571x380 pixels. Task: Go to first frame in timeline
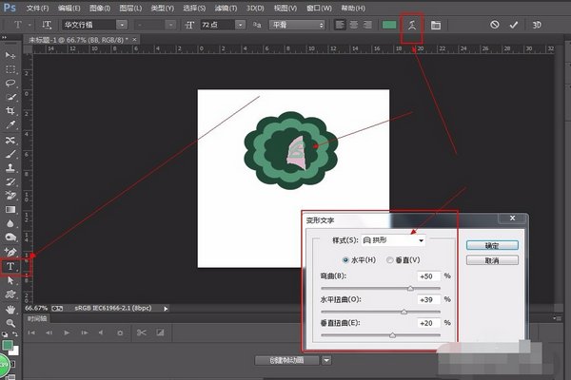tap(31, 332)
